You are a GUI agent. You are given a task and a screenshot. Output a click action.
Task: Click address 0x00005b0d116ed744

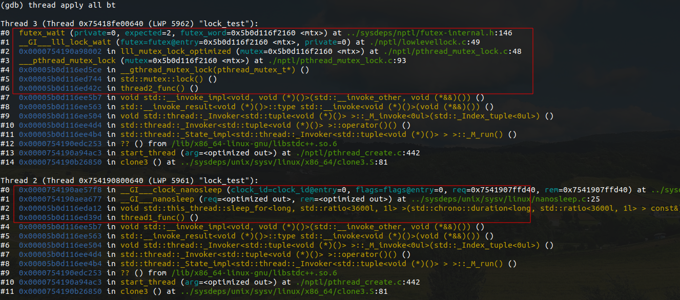pyautogui.click(x=60, y=79)
